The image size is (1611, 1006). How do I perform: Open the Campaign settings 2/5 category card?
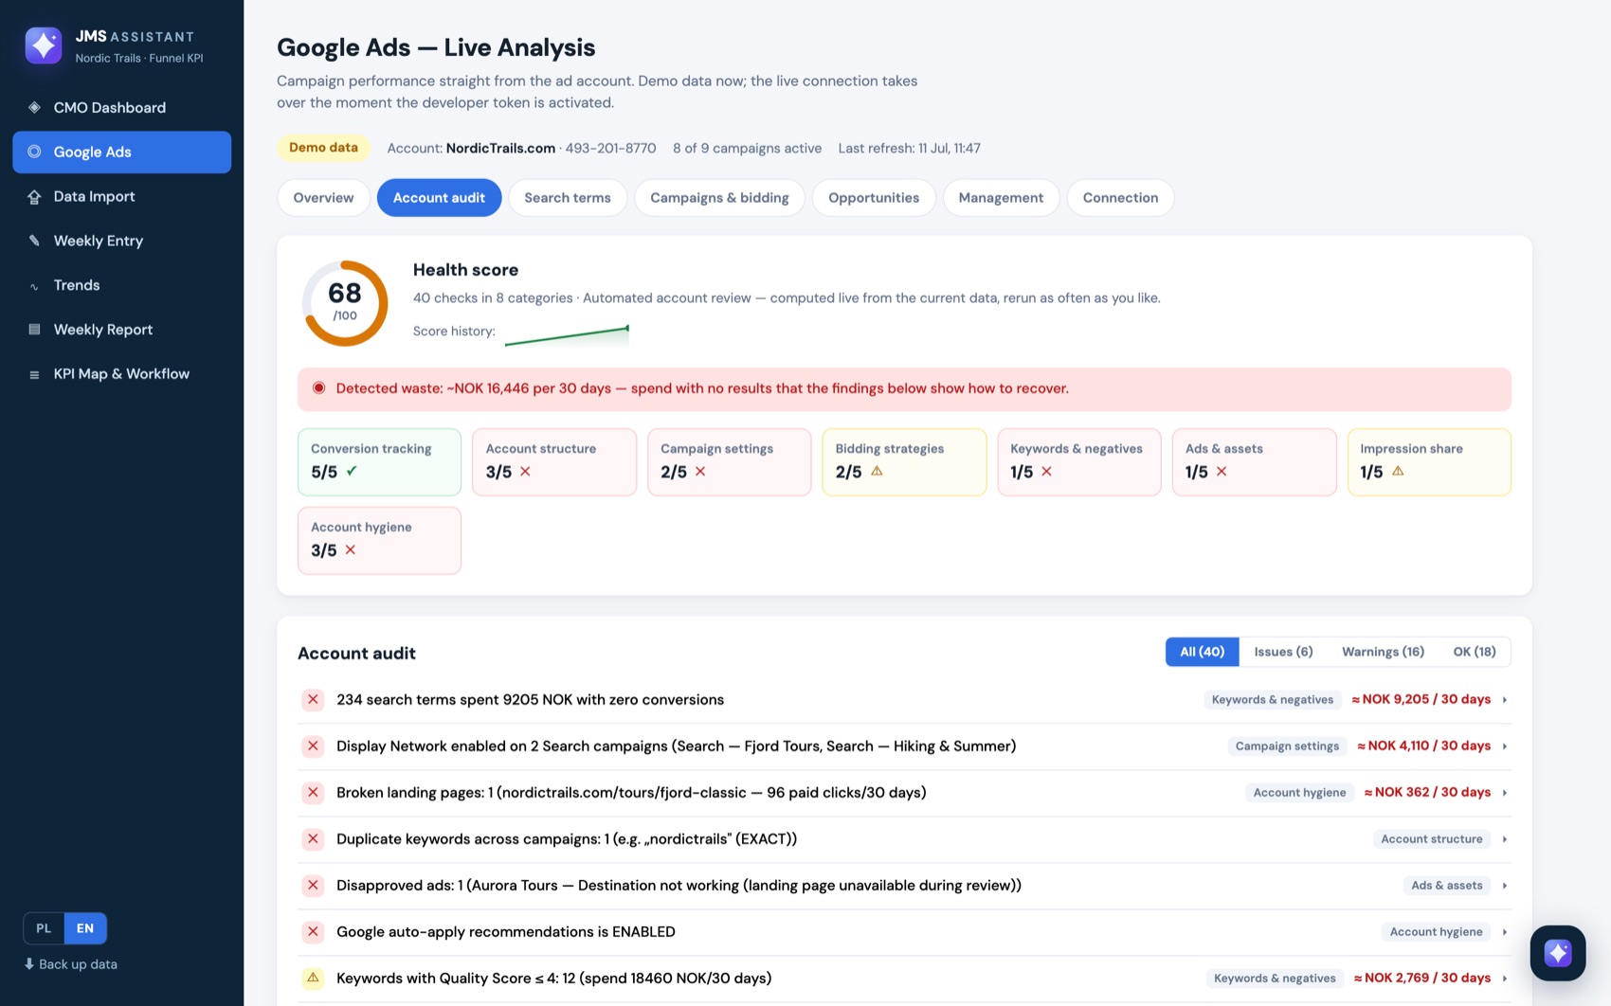(729, 462)
